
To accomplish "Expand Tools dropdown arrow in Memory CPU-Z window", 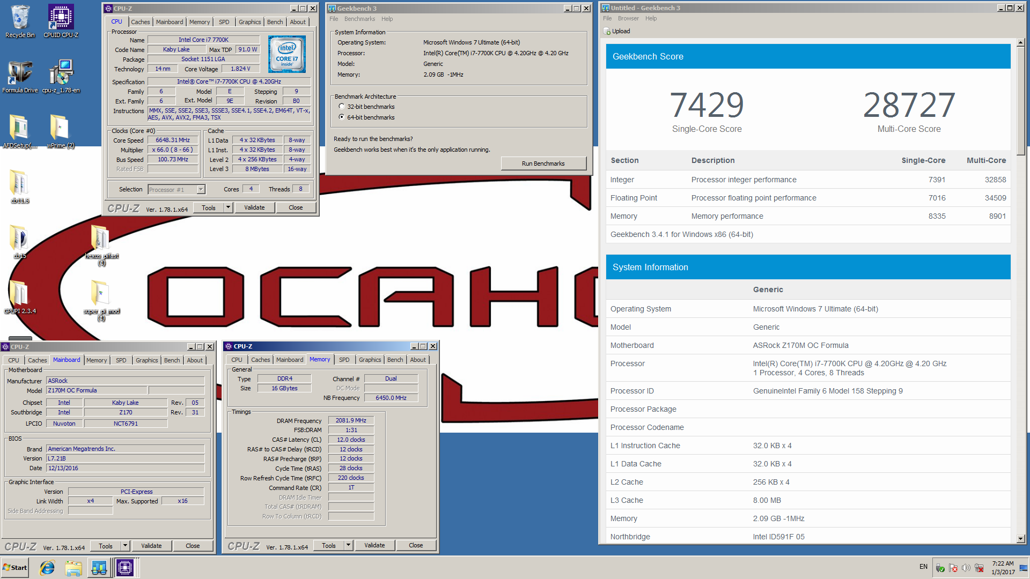I will click(x=348, y=545).
